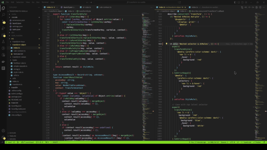Switch to launch.json tab
267x150 pixels.
click(68, 7)
